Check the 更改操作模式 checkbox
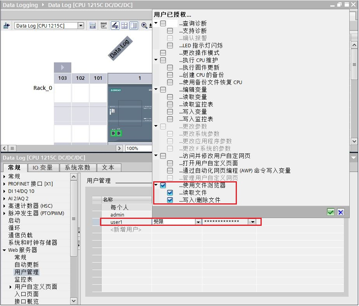 coord(163,53)
